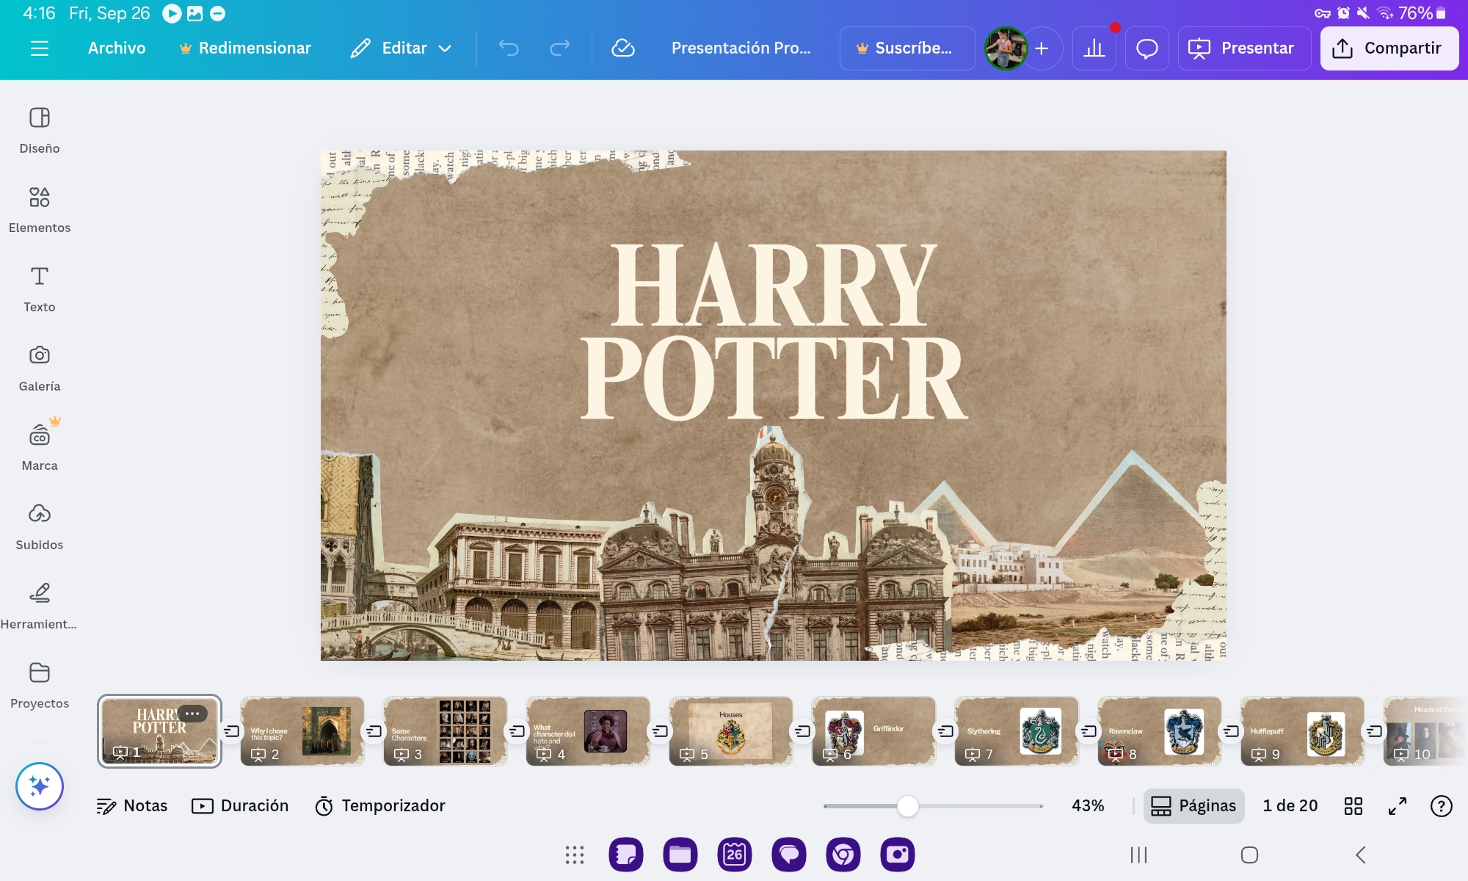Image resolution: width=1468 pixels, height=881 pixels.
Task: Click the Presentar button
Action: 1243,48
